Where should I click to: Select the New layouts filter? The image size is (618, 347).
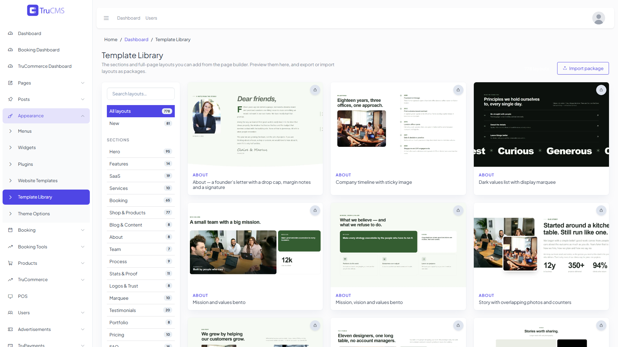tap(141, 123)
